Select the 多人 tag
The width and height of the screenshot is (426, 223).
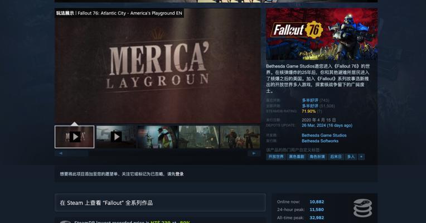pyautogui.click(x=351, y=157)
